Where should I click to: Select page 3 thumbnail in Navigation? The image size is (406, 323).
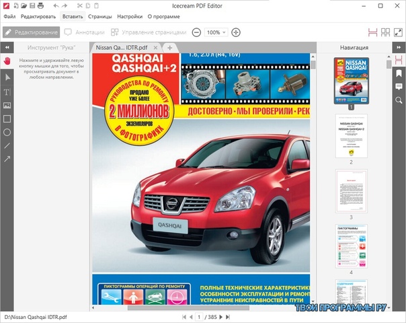[352, 191]
